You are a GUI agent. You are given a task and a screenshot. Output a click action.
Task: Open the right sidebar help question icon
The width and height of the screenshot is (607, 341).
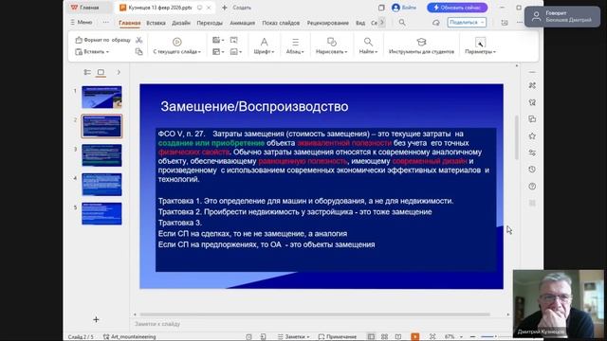[x=532, y=187]
